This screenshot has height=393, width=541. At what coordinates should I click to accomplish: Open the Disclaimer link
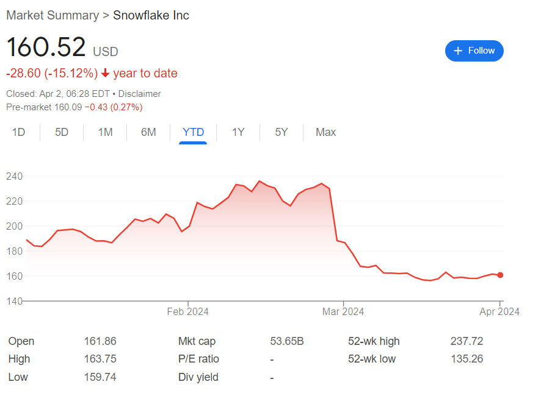tap(139, 94)
